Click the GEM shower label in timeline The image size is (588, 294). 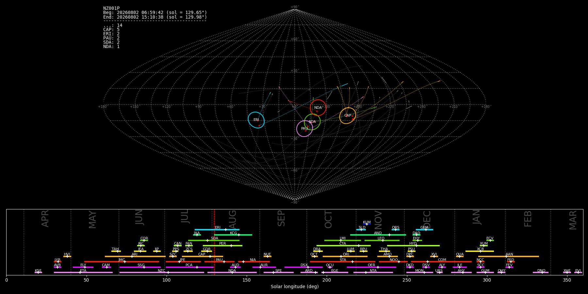click(x=424, y=228)
